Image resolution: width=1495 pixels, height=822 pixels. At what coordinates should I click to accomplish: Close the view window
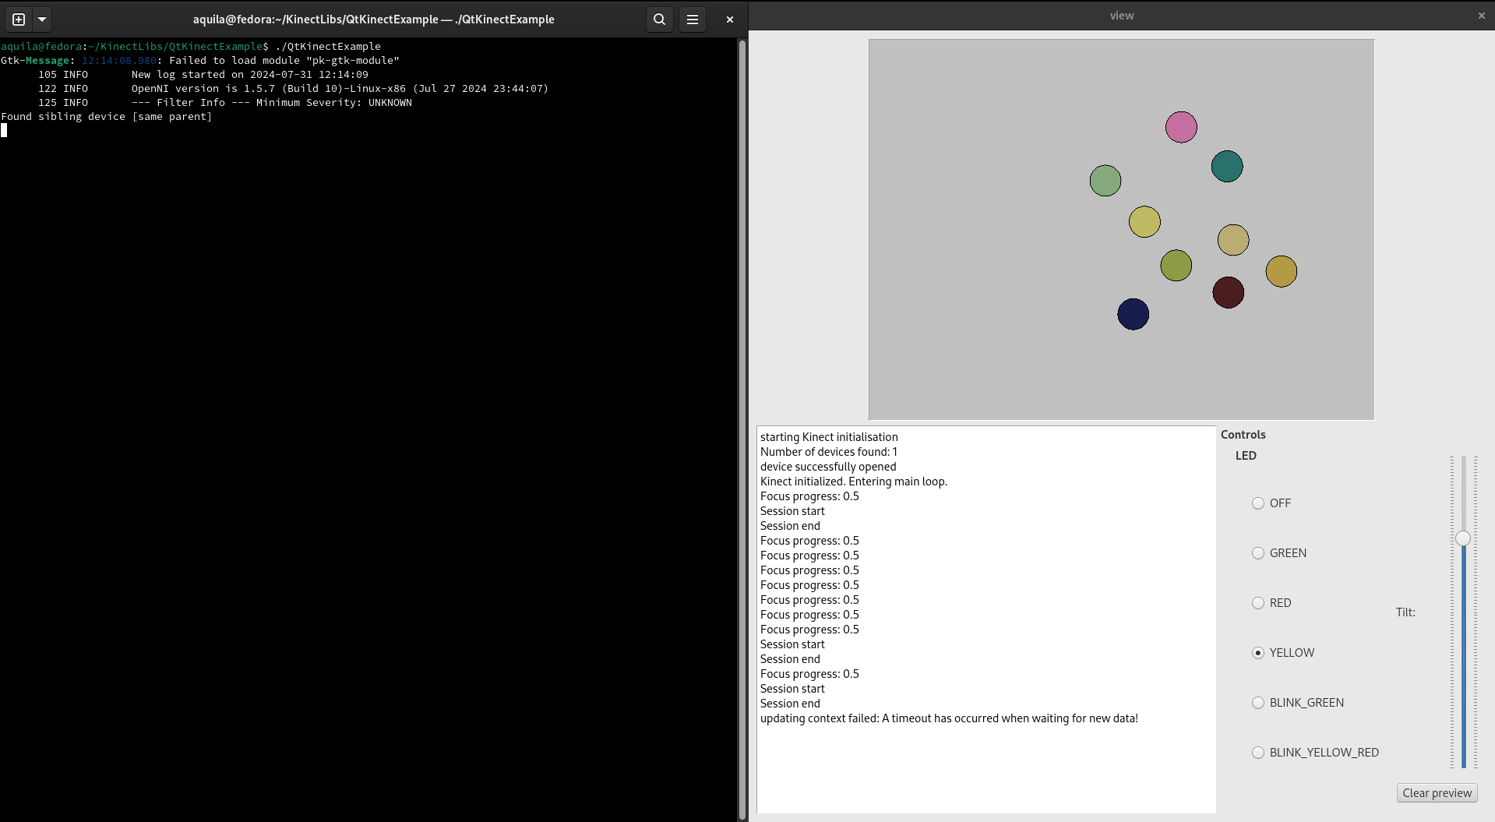pos(1481,16)
